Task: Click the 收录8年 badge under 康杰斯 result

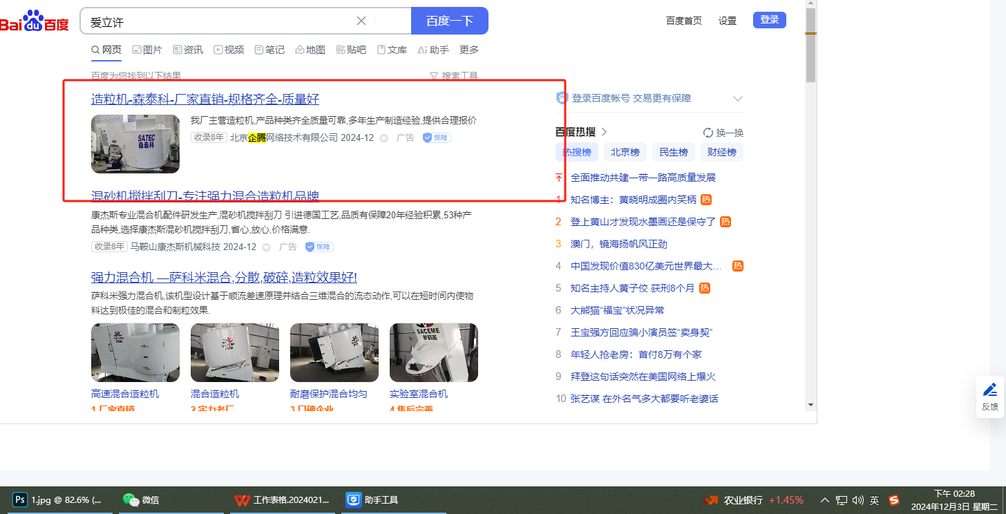Action: pyautogui.click(x=109, y=247)
